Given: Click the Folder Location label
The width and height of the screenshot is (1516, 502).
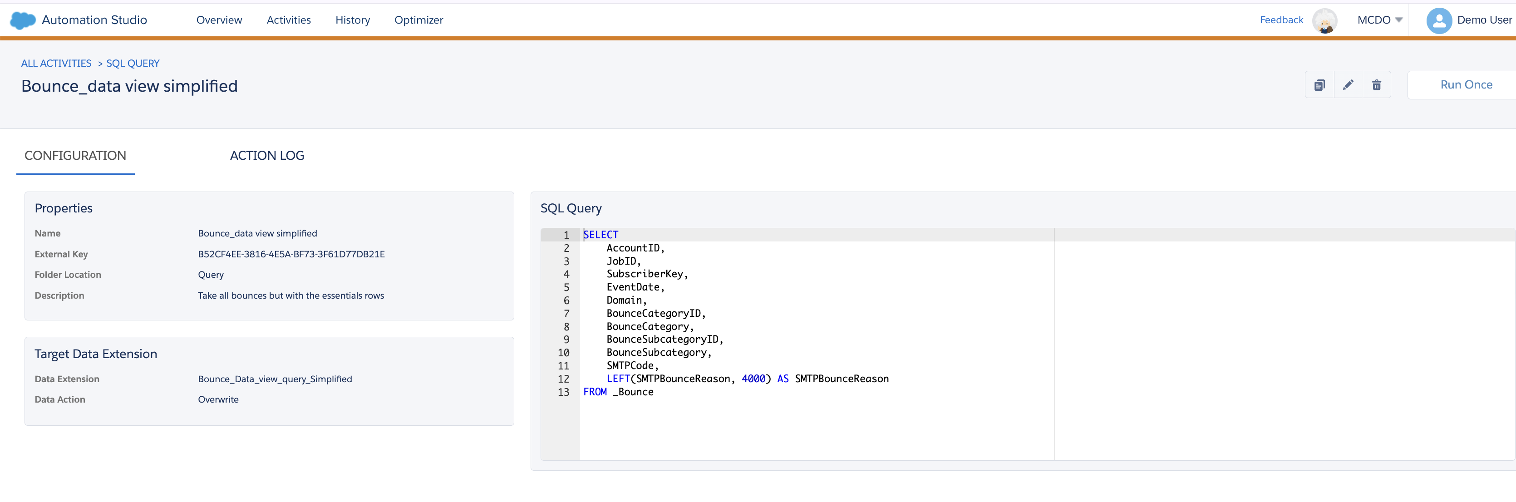Looking at the screenshot, I should (x=68, y=275).
